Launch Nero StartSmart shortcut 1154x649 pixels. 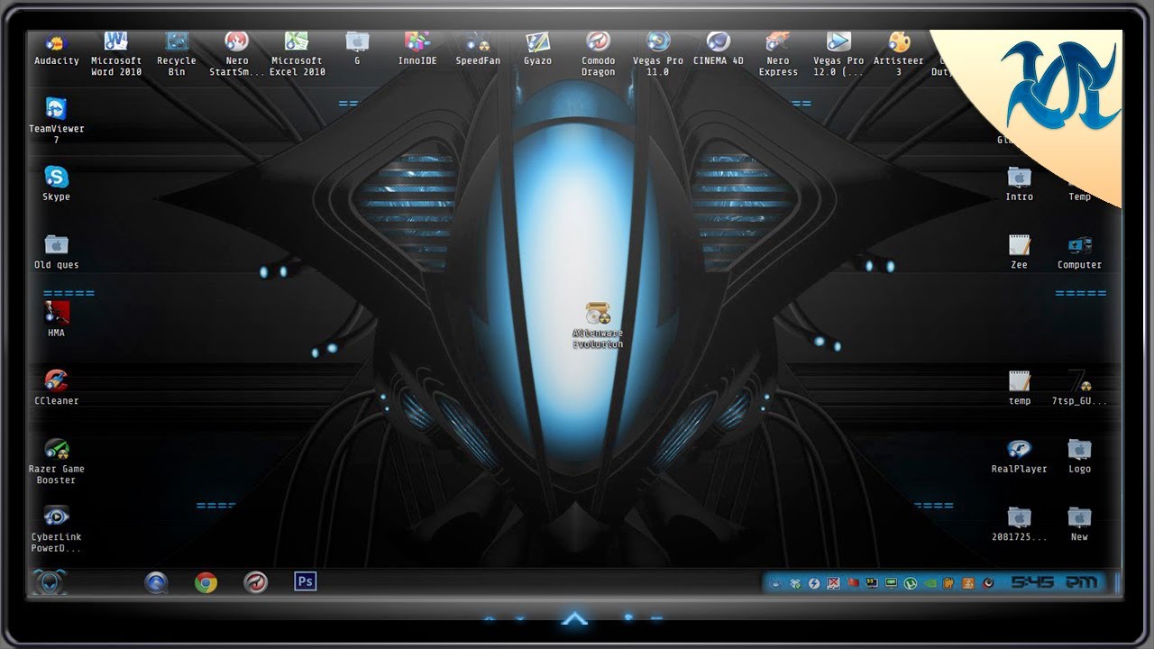[x=237, y=53]
